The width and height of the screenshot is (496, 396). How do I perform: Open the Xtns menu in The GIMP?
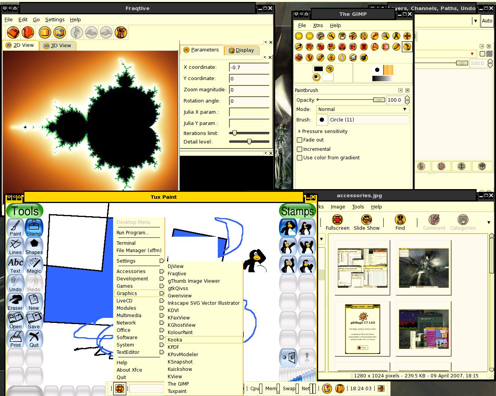click(x=318, y=25)
